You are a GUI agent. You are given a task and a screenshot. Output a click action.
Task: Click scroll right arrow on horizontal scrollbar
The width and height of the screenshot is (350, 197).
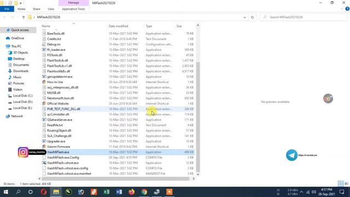pos(193,178)
